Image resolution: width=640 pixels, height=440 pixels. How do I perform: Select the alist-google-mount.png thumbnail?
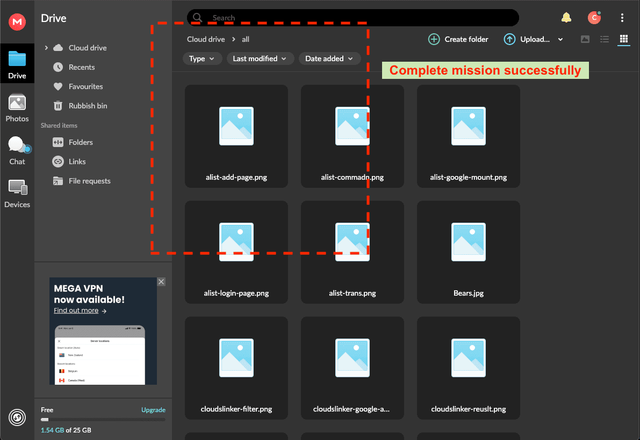(469, 126)
